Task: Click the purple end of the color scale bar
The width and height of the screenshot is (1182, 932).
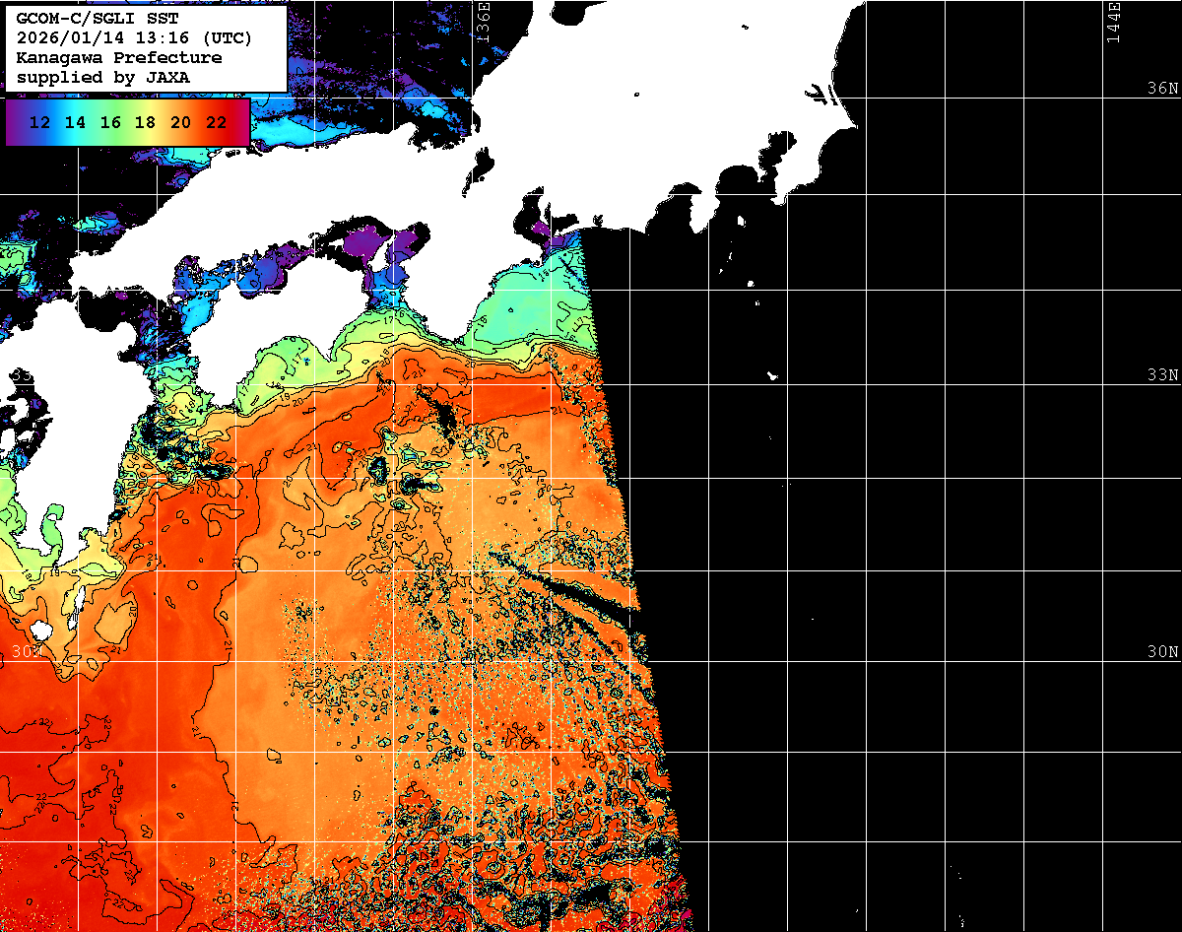Action: tap(14, 123)
